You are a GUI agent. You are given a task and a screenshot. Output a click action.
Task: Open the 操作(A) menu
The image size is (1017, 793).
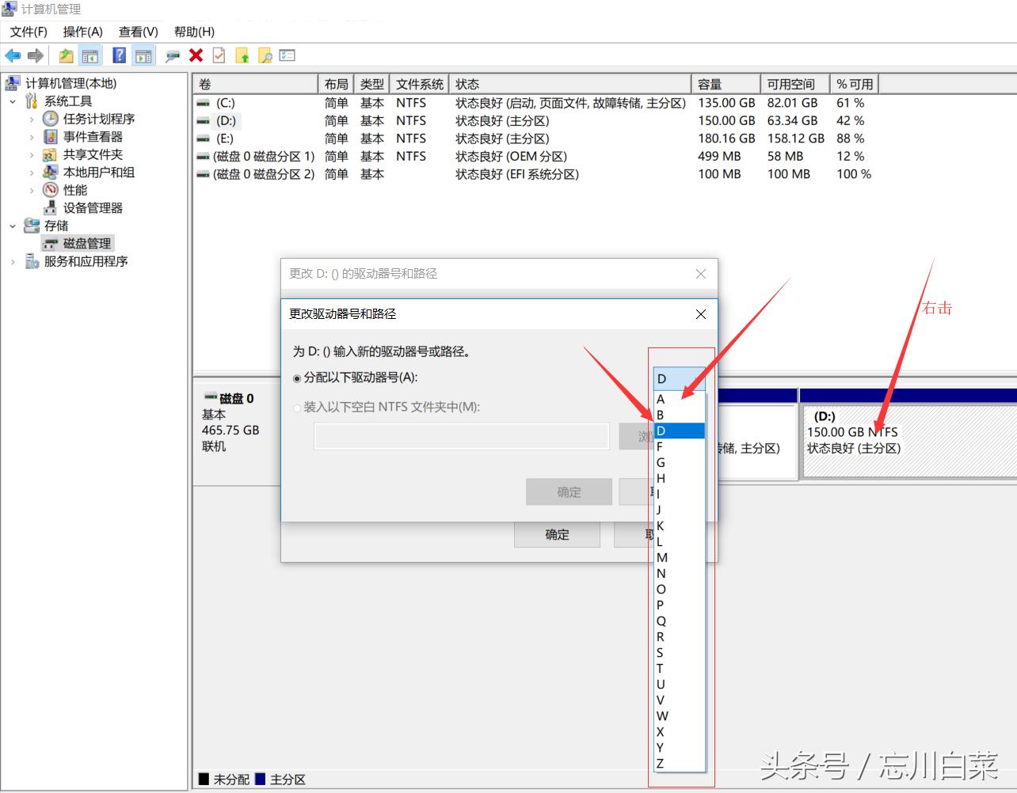(x=83, y=32)
